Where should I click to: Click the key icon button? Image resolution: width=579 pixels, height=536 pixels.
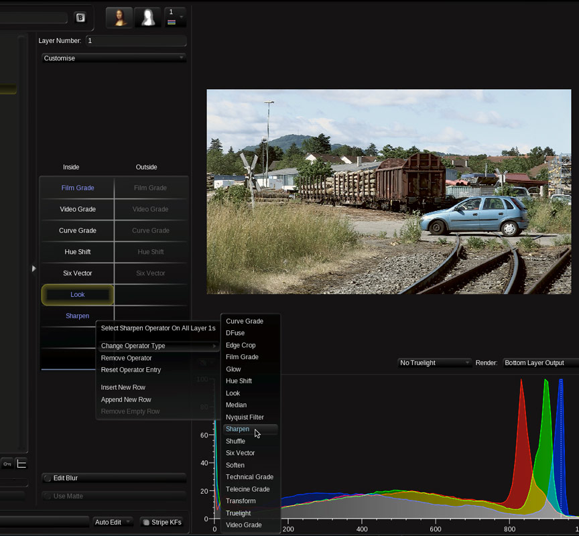[7, 464]
